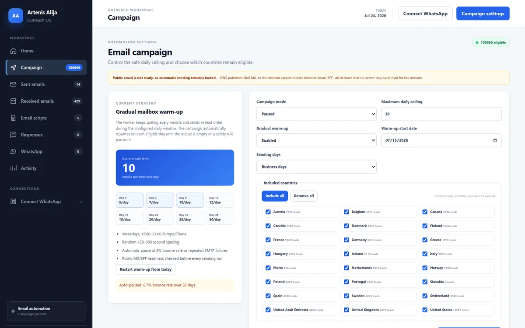Open the calendar picker icon in start date
525x328 pixels.
[495, 140]
